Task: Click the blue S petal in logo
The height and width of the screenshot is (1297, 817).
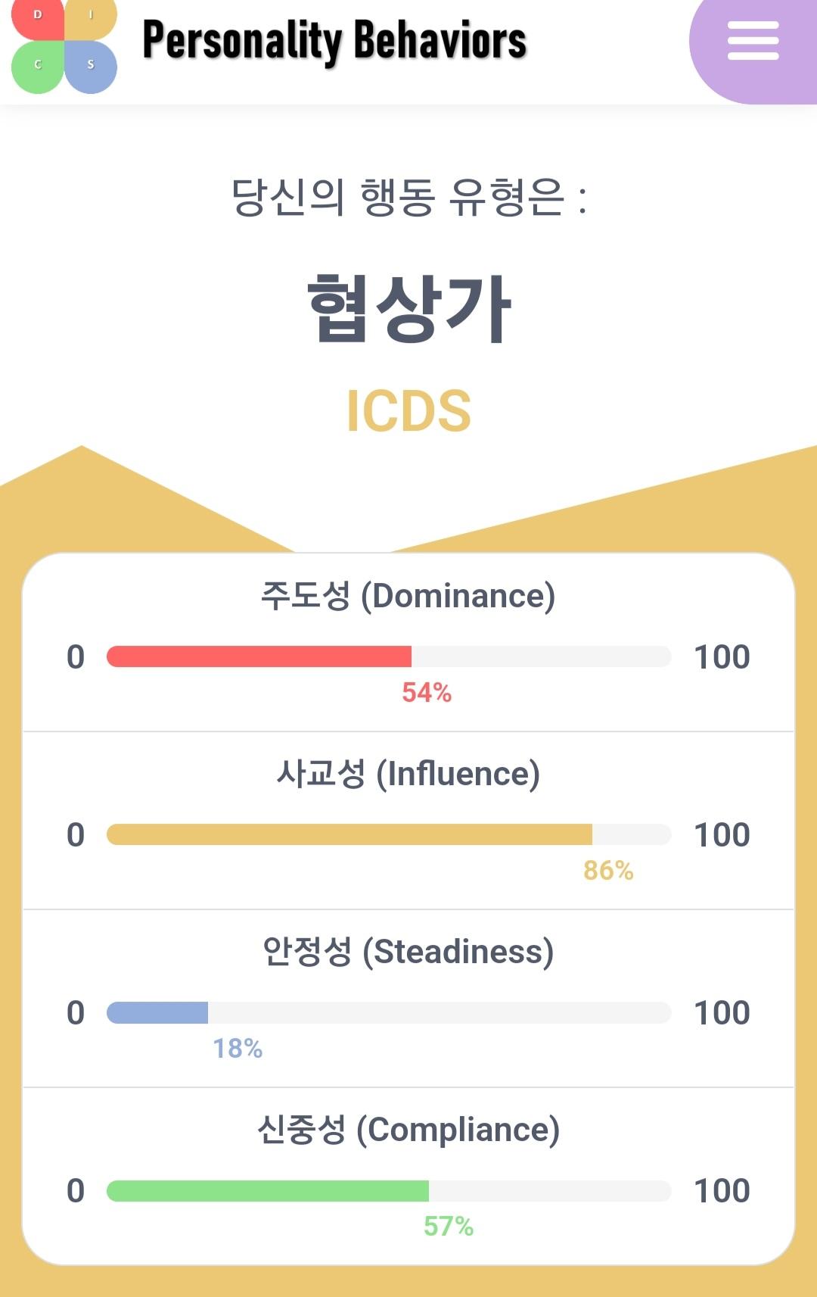Action: (91, 67)
